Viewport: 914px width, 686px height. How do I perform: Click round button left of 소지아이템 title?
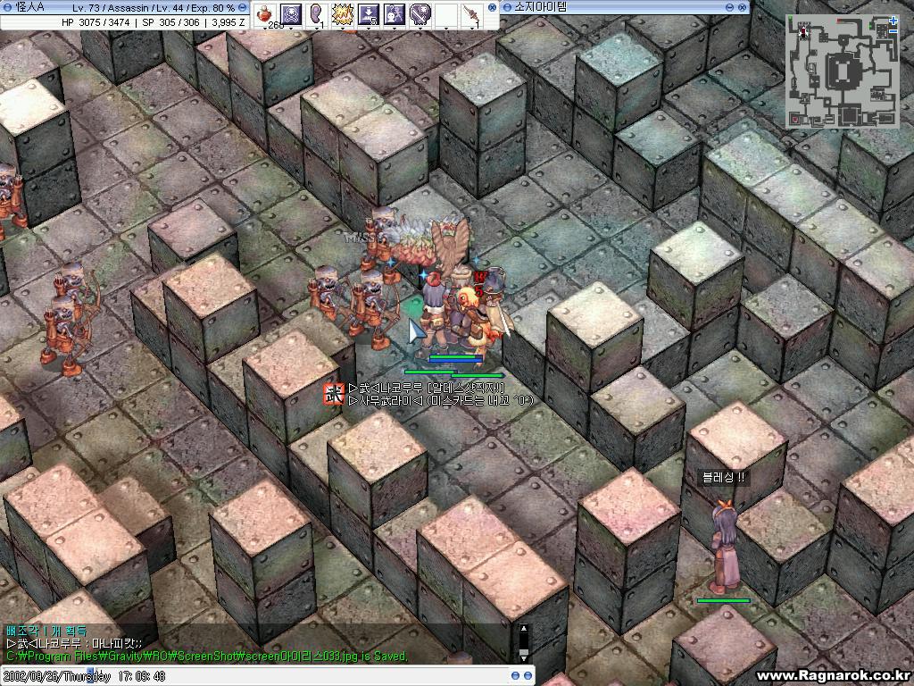tap(507, 7)
